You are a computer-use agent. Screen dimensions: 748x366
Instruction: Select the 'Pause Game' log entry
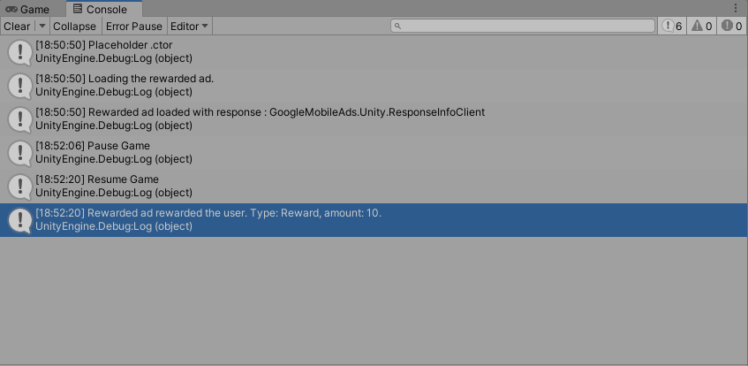pos(374,152)
